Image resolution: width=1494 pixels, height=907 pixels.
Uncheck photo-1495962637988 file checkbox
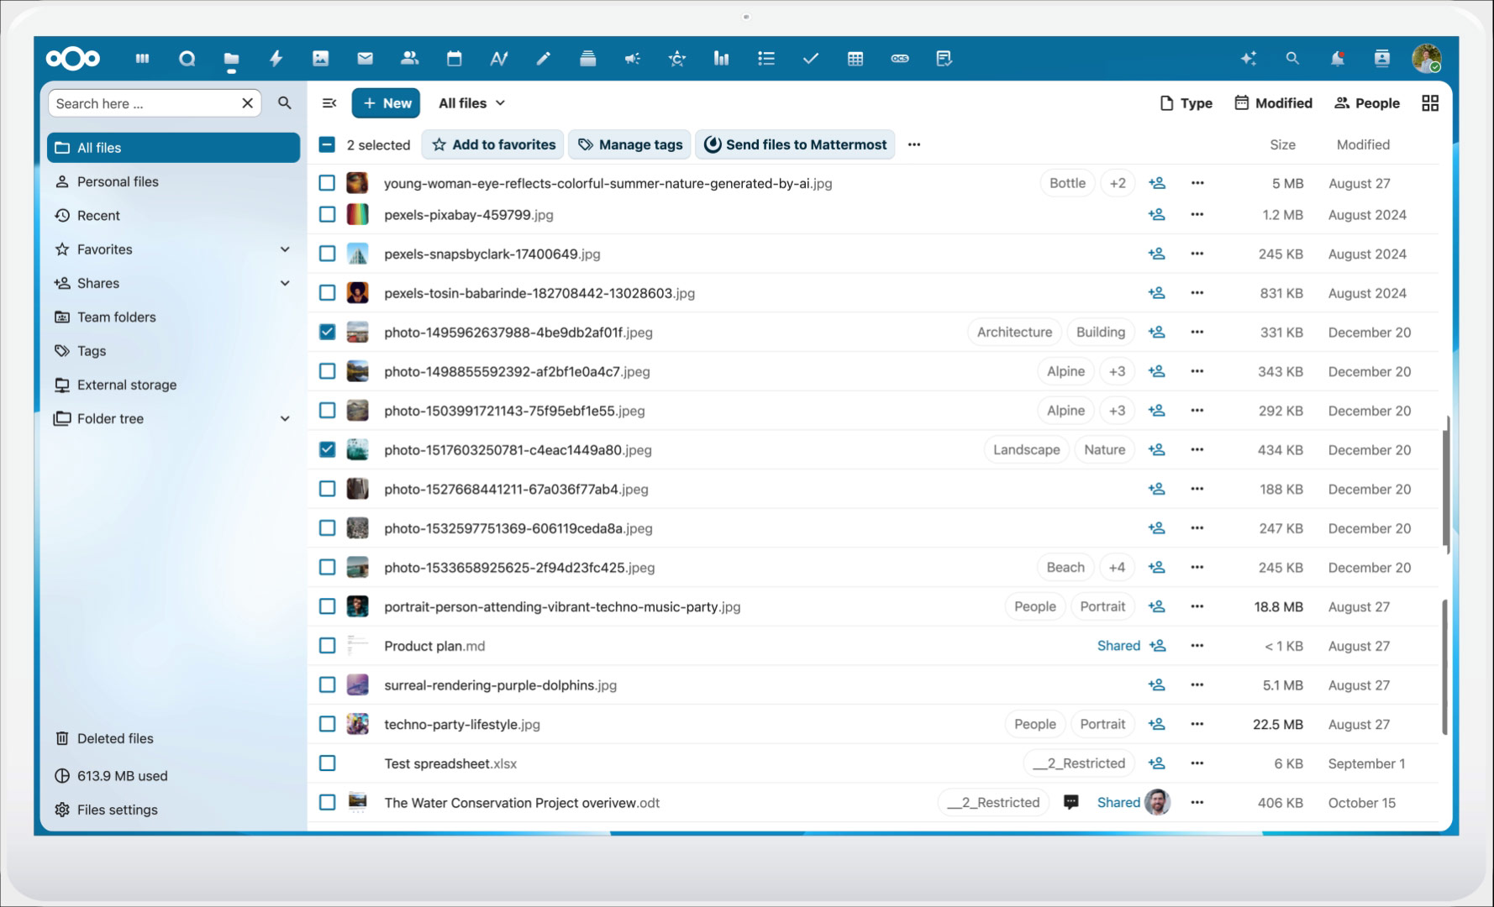[x=327, y=333]
